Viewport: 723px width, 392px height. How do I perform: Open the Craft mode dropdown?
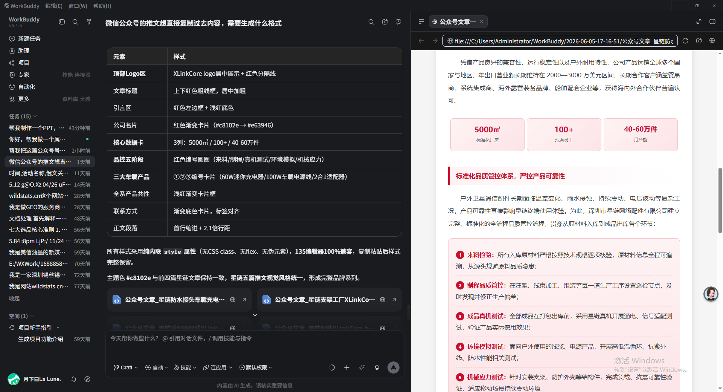[126, 367]
